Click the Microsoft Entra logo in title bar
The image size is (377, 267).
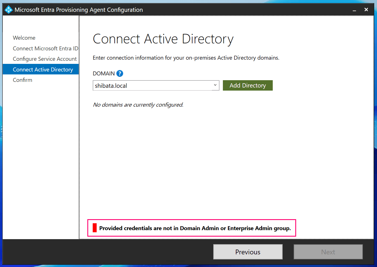[9, 10]
